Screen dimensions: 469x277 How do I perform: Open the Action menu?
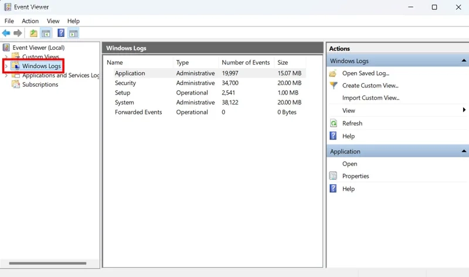[30, 21]
